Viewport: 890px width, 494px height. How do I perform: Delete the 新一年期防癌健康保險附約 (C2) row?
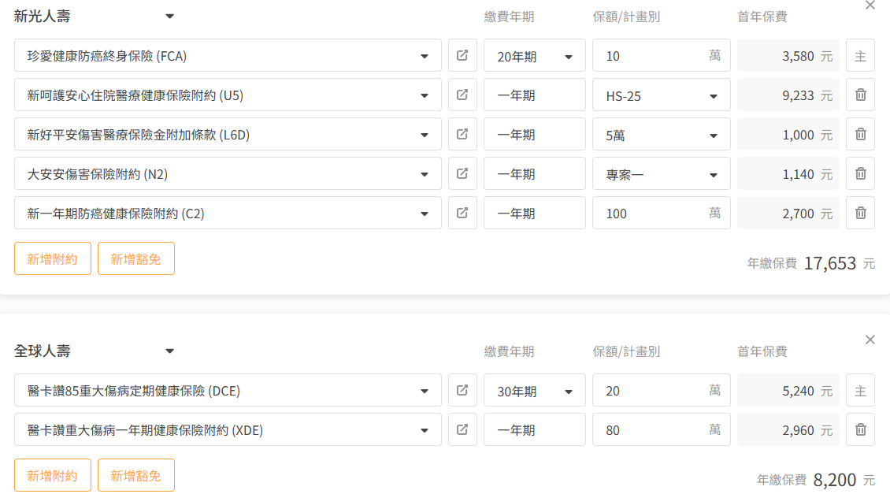pos(861,213)
